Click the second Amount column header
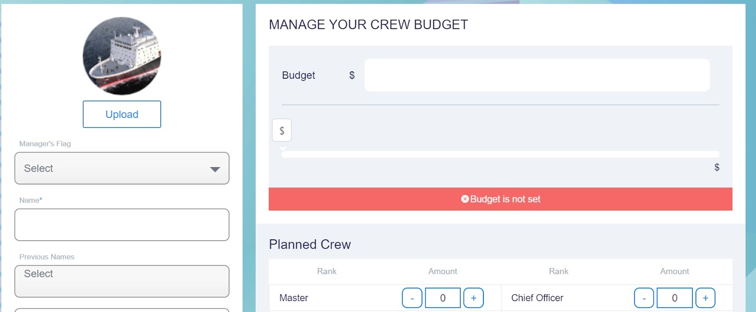The height and width of the screenshot is (312, 756). [674, 271]
